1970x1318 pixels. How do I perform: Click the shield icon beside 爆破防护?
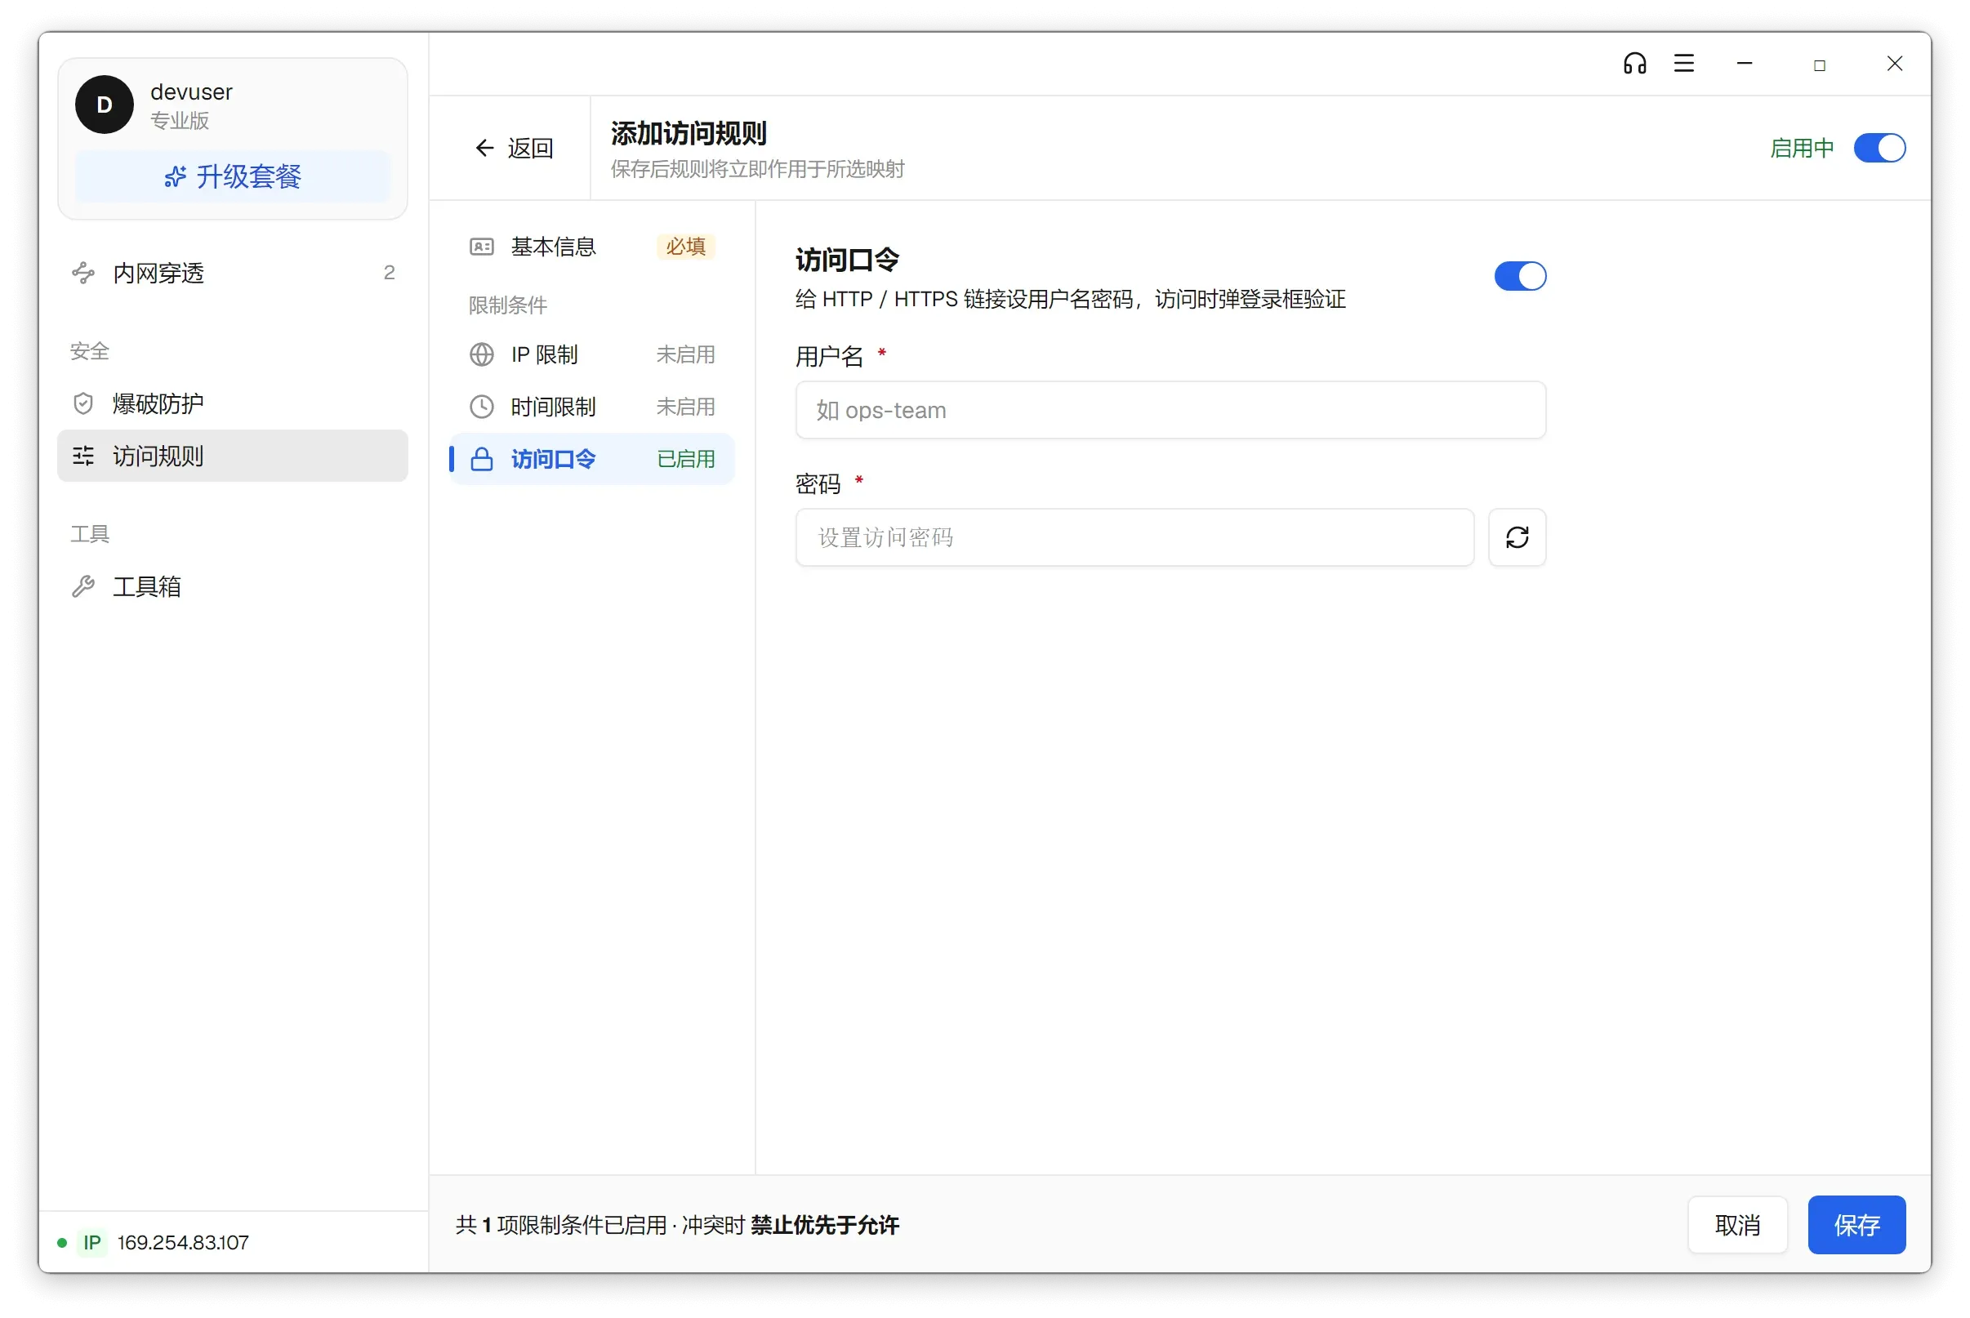point(83,403)
